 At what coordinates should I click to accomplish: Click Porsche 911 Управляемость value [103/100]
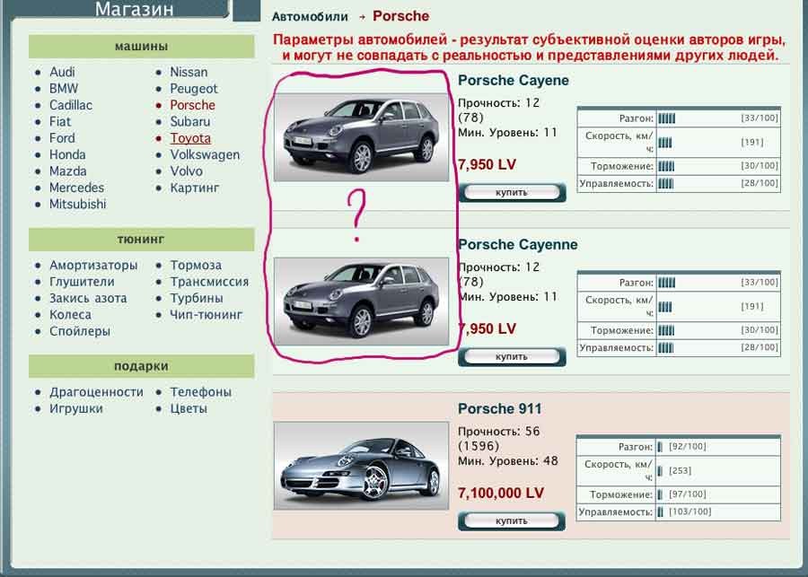point(690,512)
